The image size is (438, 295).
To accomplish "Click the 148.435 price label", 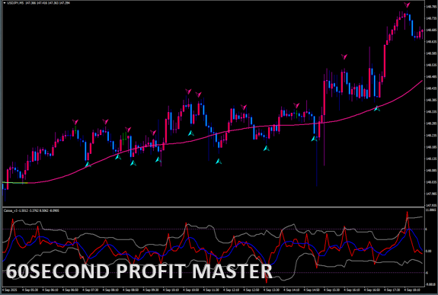I will pos(431,88).
